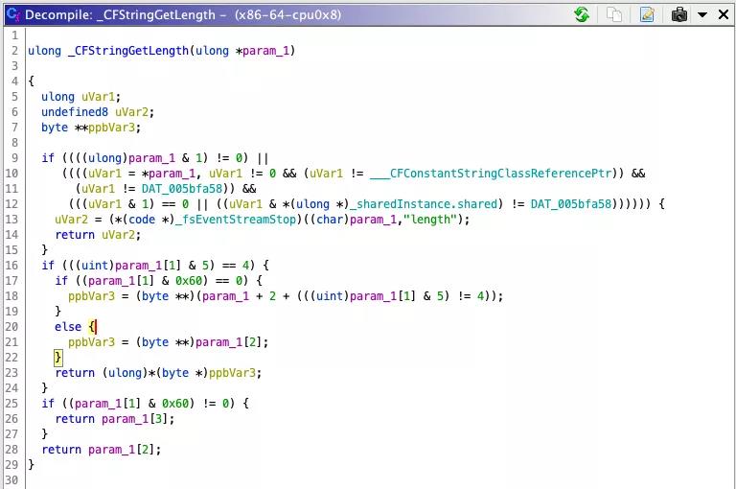
Task: Select ppbVar3 declaration on line 7
Action: point(111,128)
